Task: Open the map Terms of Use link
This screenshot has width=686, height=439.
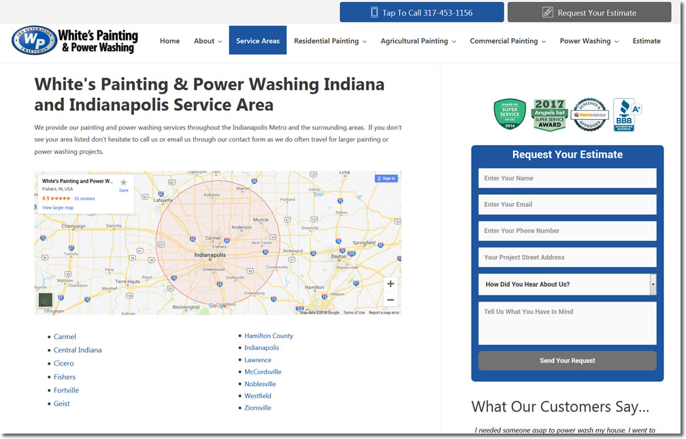Action: tap(354, 312)
